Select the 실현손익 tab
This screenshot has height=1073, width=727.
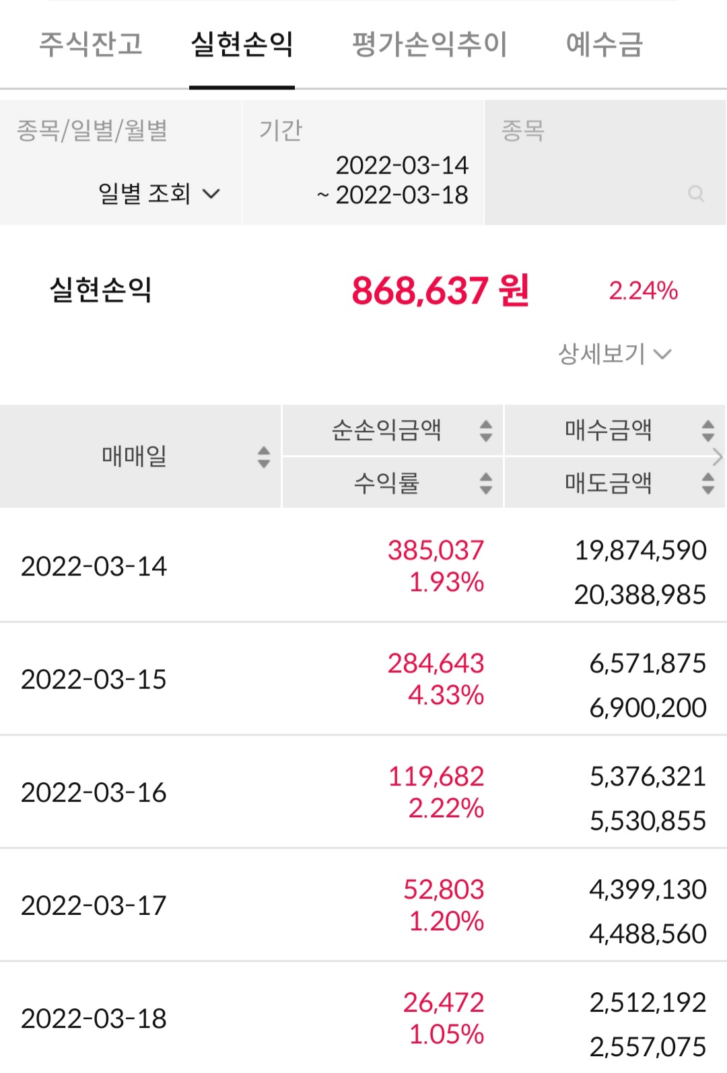point(242,44)
